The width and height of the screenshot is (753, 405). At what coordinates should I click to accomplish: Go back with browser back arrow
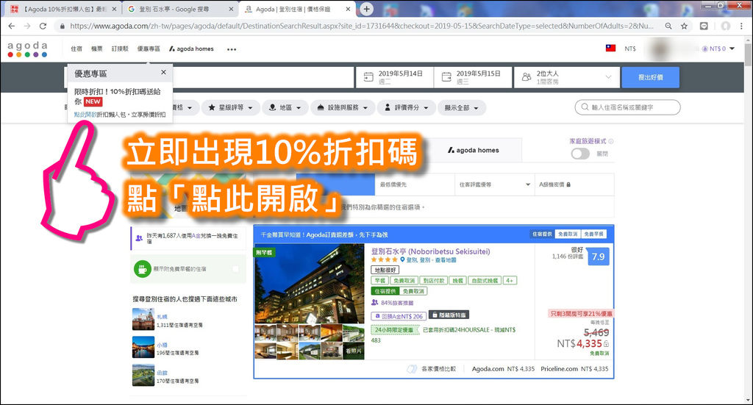[12, 26]
